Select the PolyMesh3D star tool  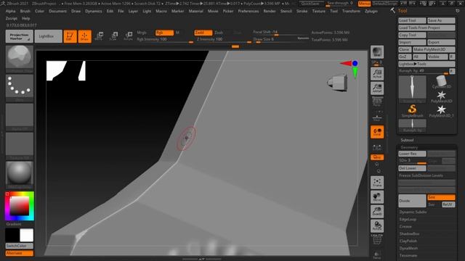coord(441,96)
